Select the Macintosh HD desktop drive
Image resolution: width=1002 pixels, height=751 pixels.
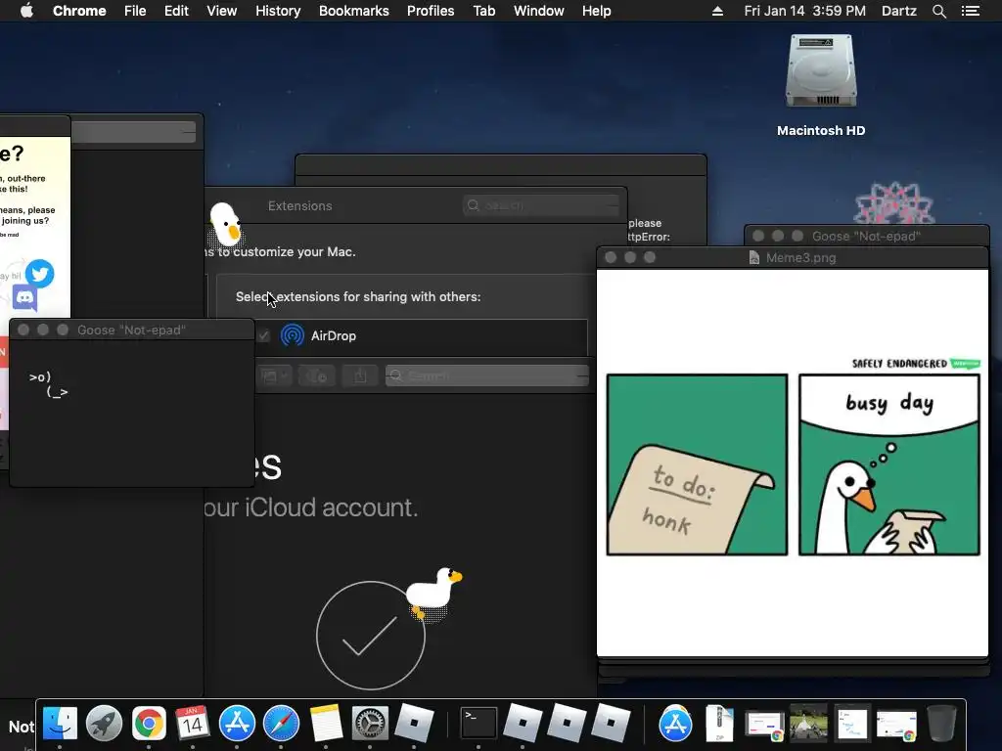(x=821, y=85)
